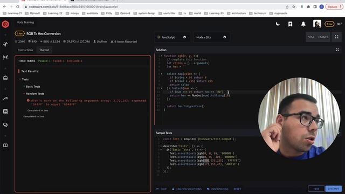Click the 5 kyu badge beside kata title
This screenshot has width=345, height=194.
19,33
